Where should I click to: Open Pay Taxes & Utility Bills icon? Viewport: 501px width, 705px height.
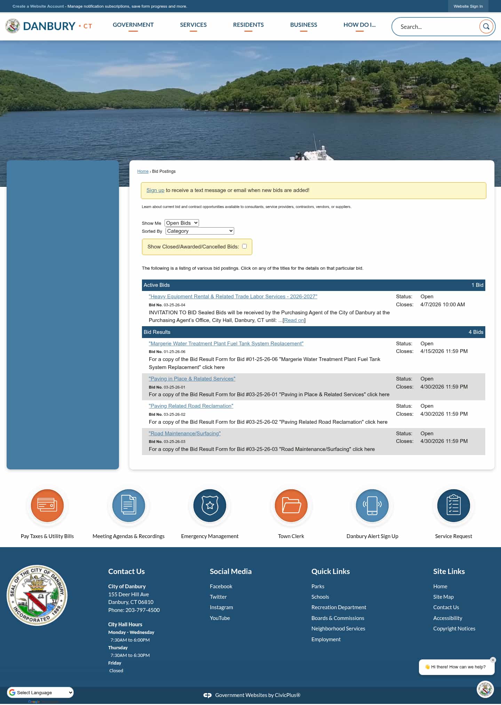tap(47, 505)
